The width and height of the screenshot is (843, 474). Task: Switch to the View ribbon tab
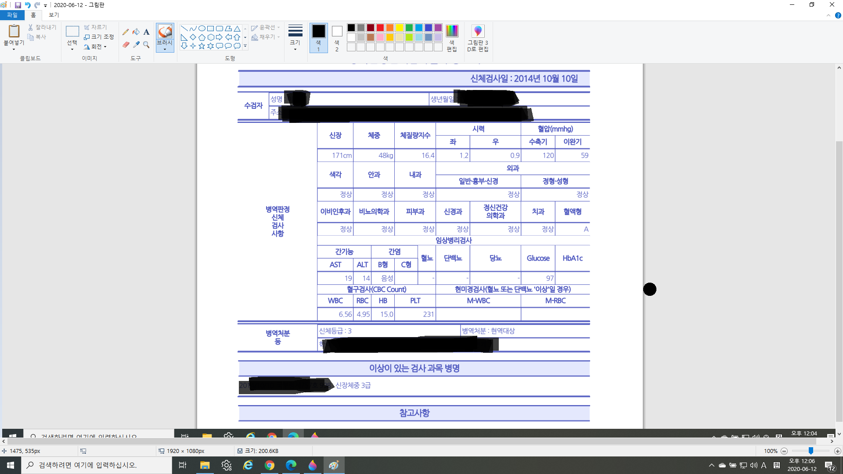point(54,15)
